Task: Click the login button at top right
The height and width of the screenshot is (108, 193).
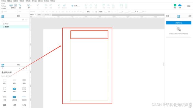Action: click(x=189, y=6)
